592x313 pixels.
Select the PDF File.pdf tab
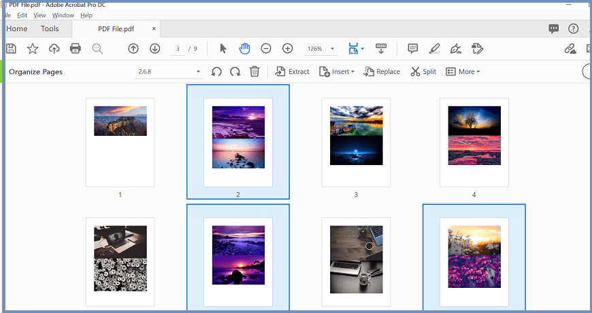coord(116,29)
